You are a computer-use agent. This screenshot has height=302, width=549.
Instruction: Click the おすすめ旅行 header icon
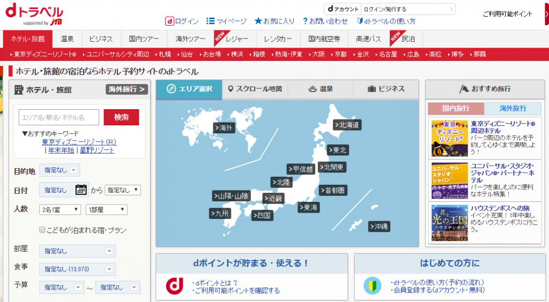point(464,89)
